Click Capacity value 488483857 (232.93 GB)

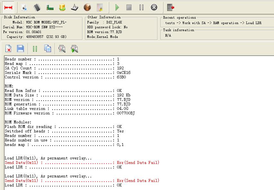pos(46,37)
